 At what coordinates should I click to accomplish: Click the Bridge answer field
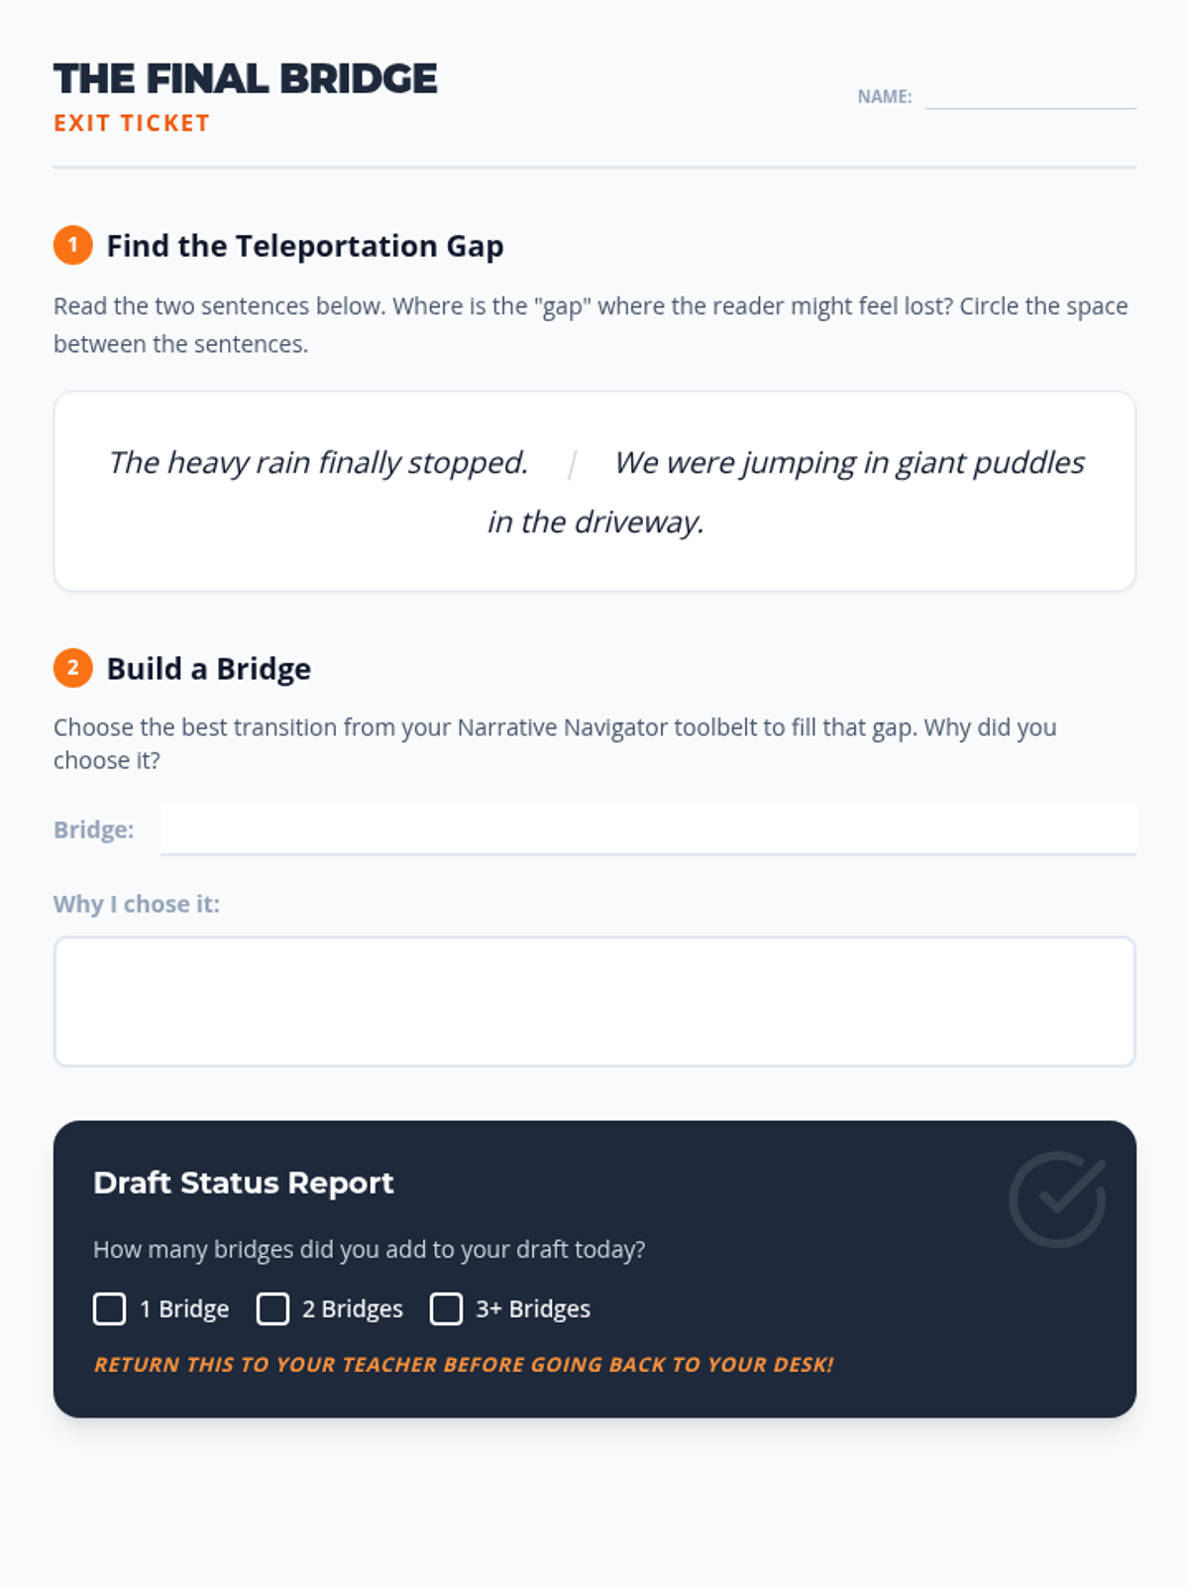pyautogui.click(x=648, y=829)
